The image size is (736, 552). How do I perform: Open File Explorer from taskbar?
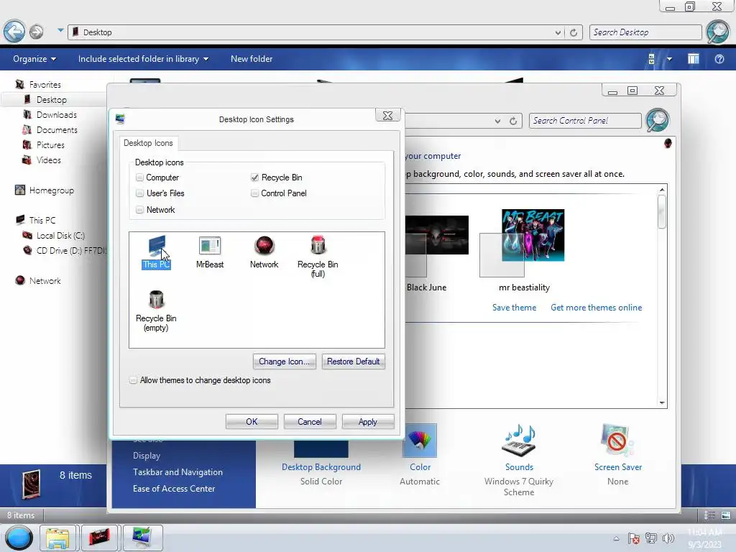pyautogui.click(x=57, y=538)
